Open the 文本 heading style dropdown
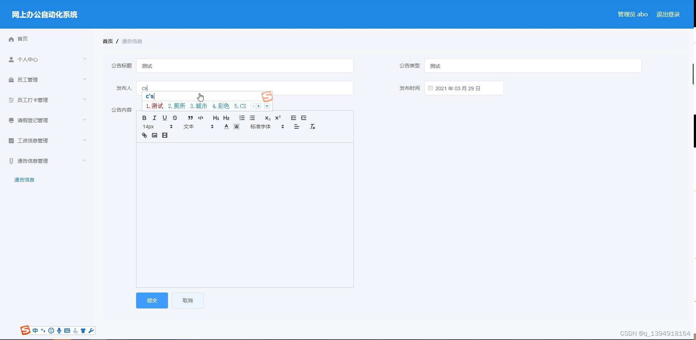The image size is (696, 340). 198,127
